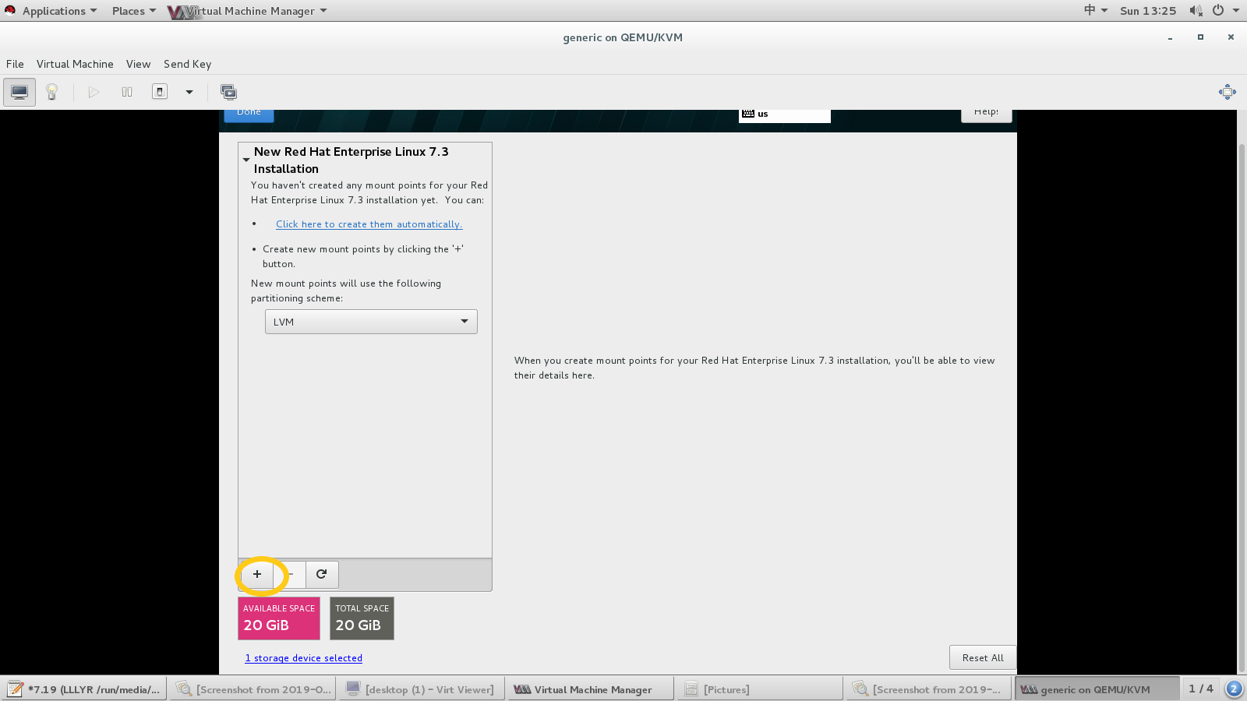The width and height of the screenshot is (1247, 701).
Task: Click the Red Hat Applications logo
Action: coord(10,10)
